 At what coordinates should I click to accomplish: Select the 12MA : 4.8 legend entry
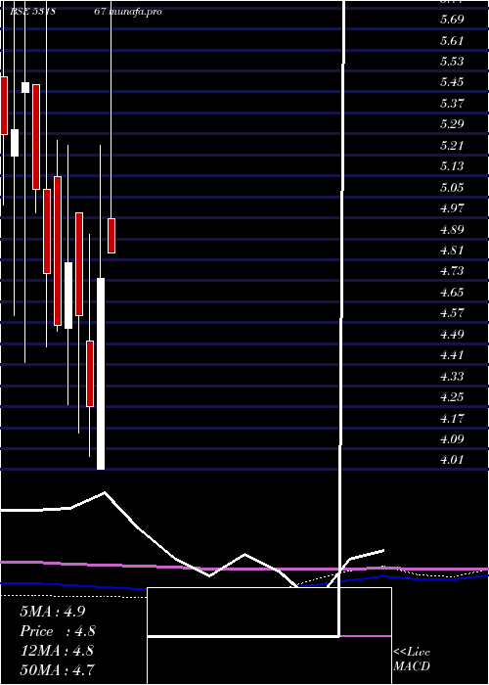tap(57, 651)
